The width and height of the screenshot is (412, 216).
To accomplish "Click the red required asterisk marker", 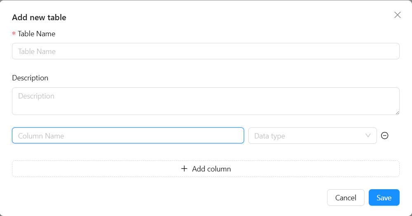I will (x=14, y=34).
